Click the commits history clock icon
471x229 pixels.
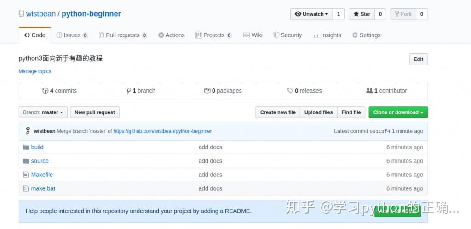[x=45, y=91]
